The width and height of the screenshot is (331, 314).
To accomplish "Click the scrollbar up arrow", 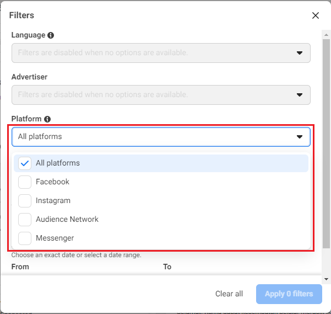I will click(x=326, y=35).
